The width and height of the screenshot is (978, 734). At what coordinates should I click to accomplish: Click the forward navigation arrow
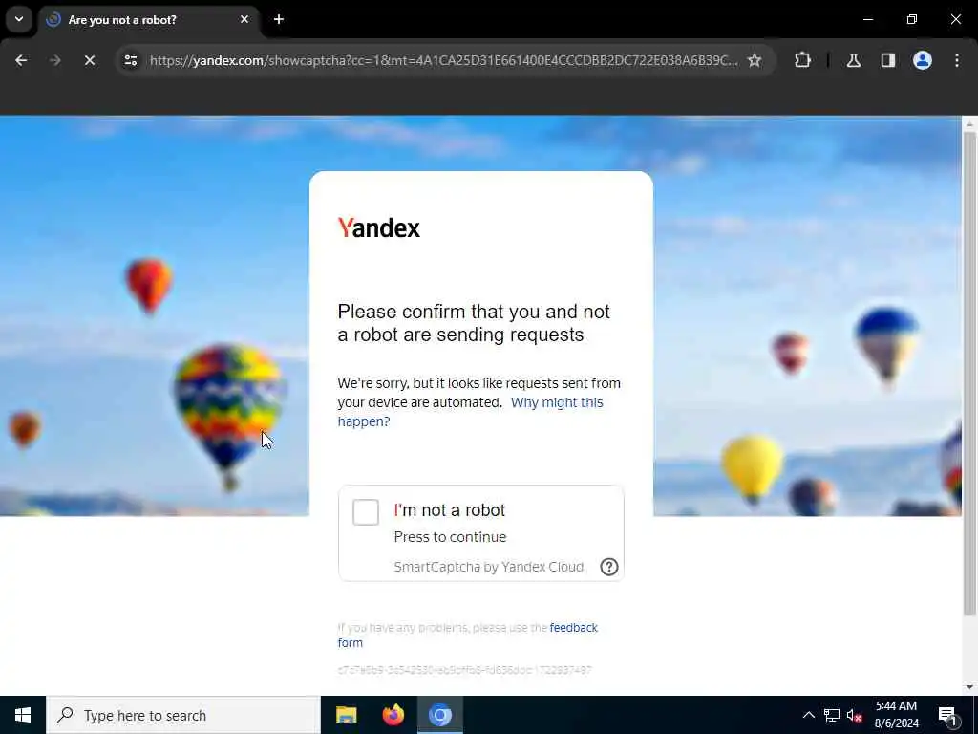(54, 60)
